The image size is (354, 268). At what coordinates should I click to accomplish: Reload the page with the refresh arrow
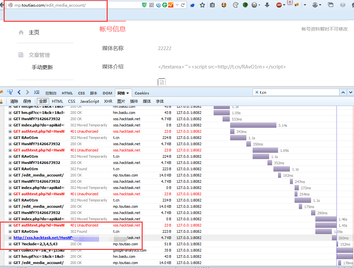(x=183, y=5)
